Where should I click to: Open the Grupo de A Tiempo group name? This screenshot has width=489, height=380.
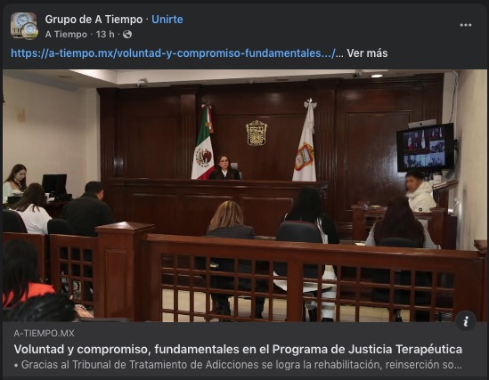tap(94, 20)
